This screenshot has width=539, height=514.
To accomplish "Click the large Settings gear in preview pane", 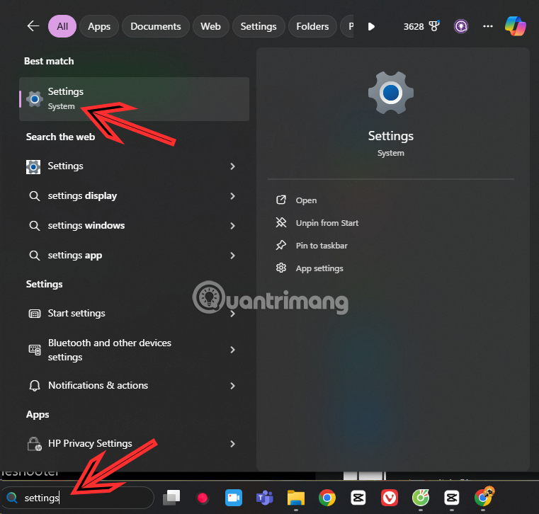I will (x=391, y=93).
